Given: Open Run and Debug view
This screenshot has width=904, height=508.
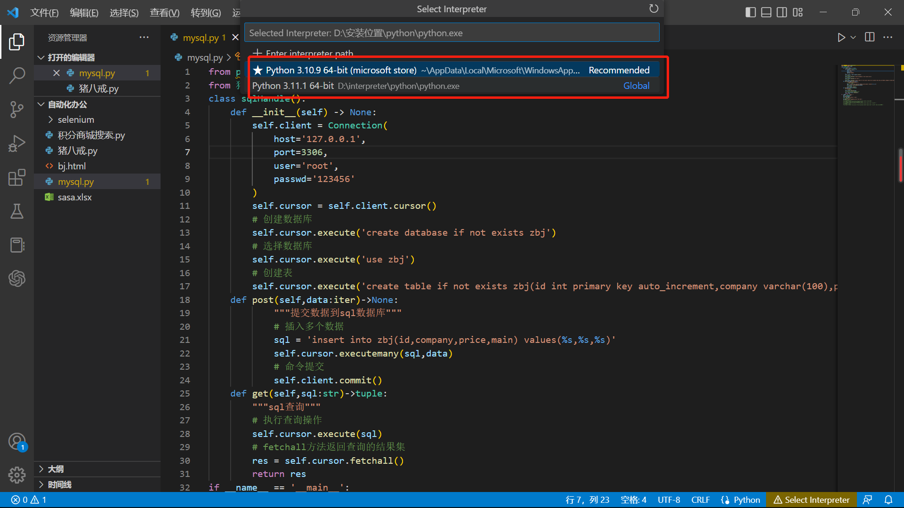Looking at the screenshot, I should [17, 143].
